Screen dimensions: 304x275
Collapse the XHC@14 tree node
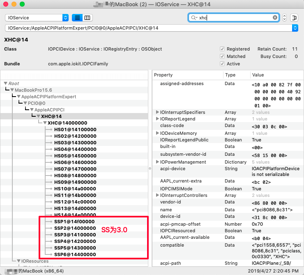pyautogui.click(x=39, y=116)
